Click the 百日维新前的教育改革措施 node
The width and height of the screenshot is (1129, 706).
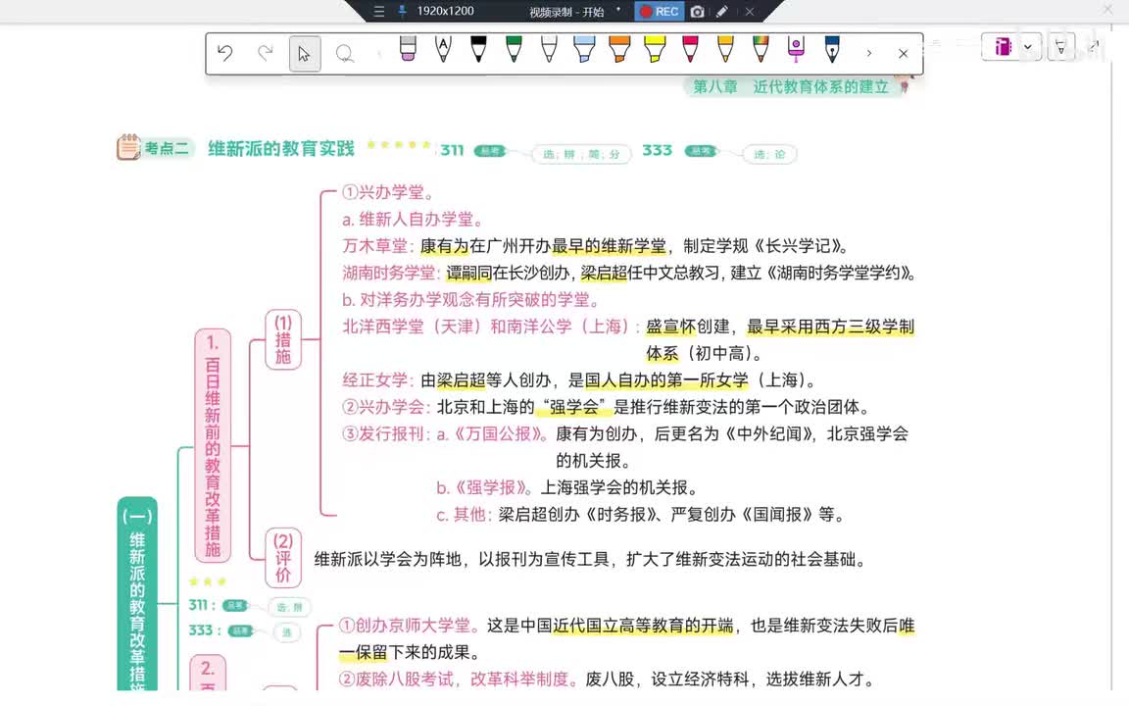click(x=213, y=446)
